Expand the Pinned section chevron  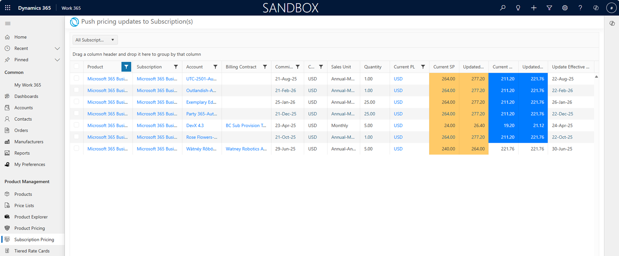[x=57, y=60]
